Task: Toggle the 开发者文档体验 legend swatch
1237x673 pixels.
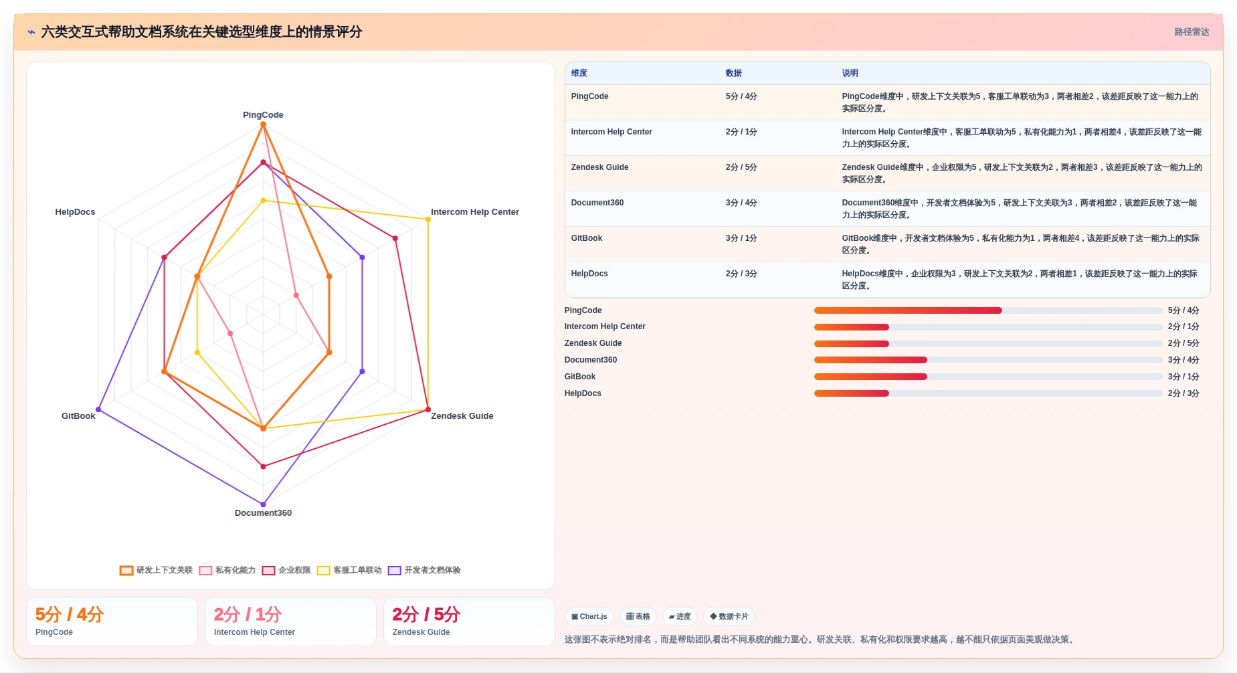Action: coord(395,571)
